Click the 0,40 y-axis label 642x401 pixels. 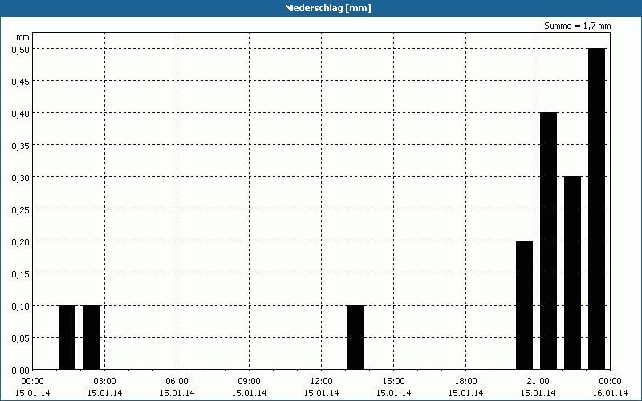click(21, 113)
